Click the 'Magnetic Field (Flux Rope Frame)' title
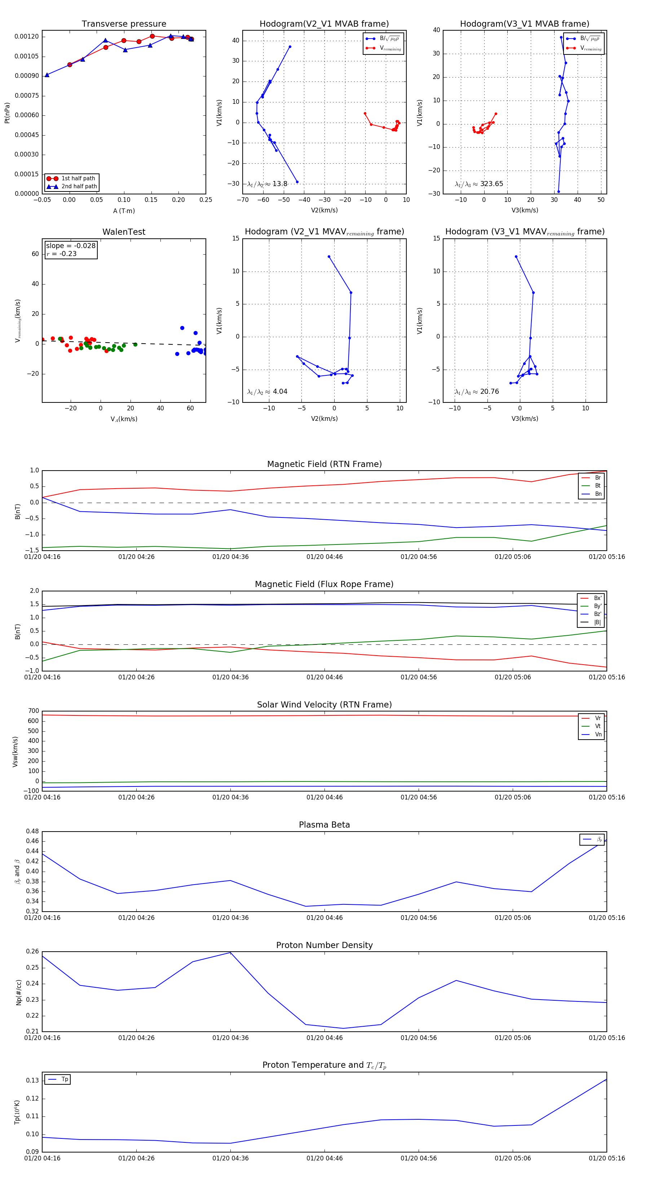 (x=324, y=585)
